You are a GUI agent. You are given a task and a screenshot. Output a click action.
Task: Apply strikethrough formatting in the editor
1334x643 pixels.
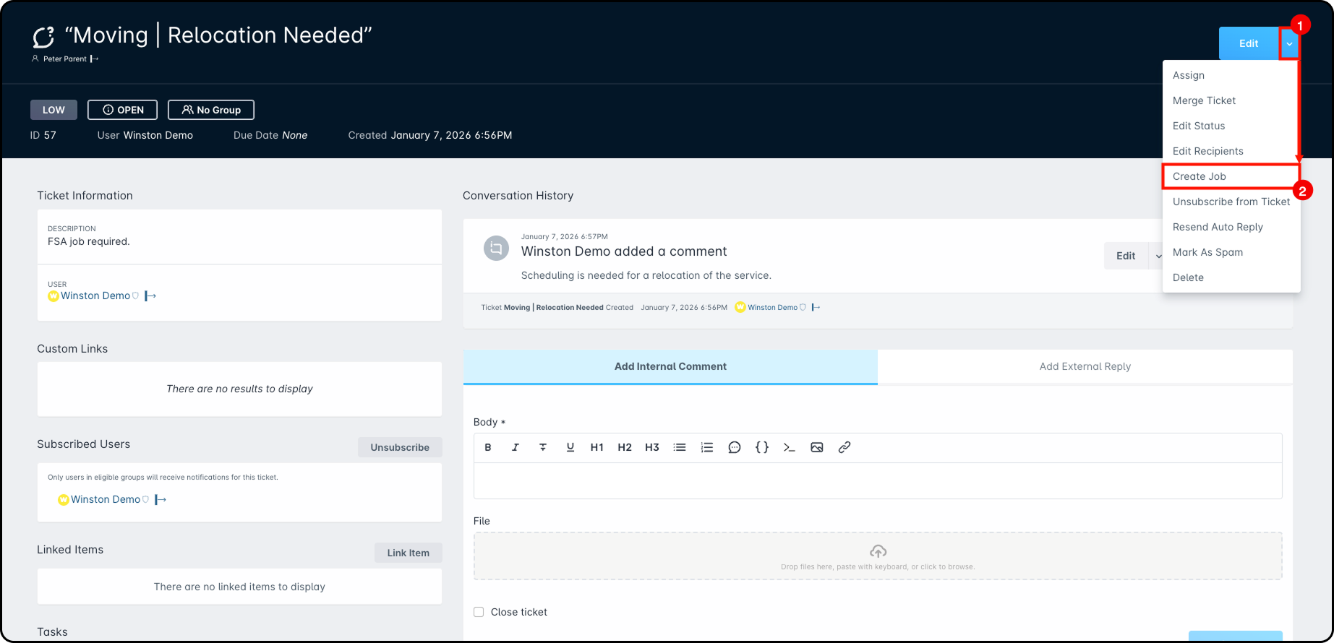(x=543, y=447)
